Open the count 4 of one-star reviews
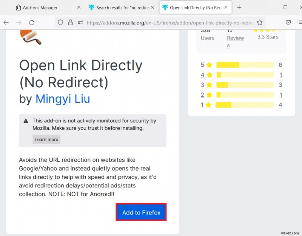Screen dimensions: 302x236 pyautogui.click(x=280, y=105)
